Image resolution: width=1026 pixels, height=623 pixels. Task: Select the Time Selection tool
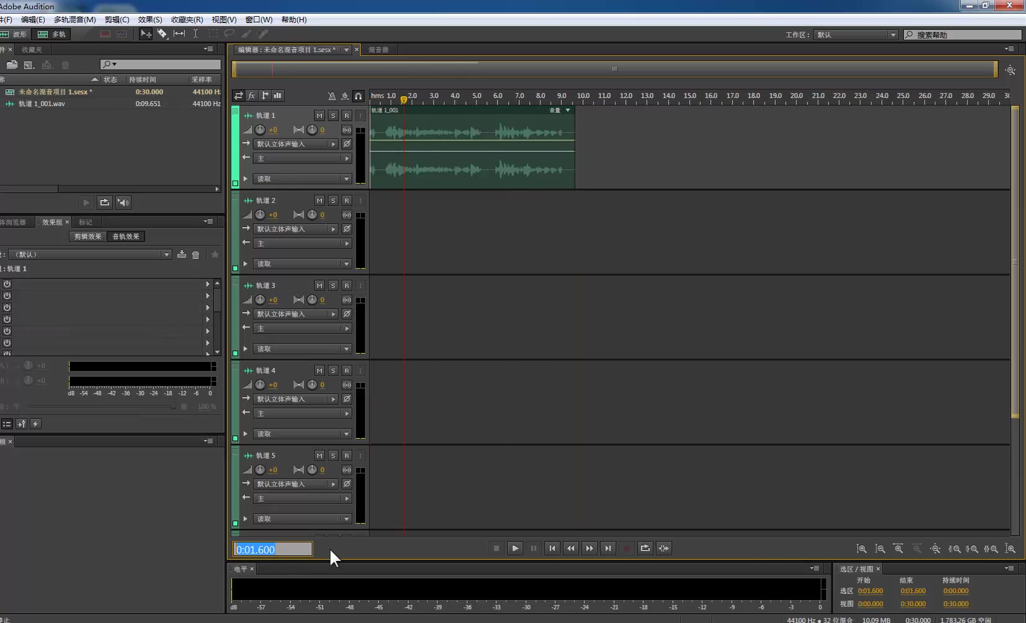pyautogui.click(x=195, y=34)
